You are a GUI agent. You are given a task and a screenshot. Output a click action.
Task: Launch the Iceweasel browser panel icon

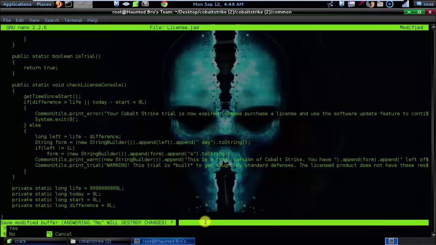(x=59, y=4)
